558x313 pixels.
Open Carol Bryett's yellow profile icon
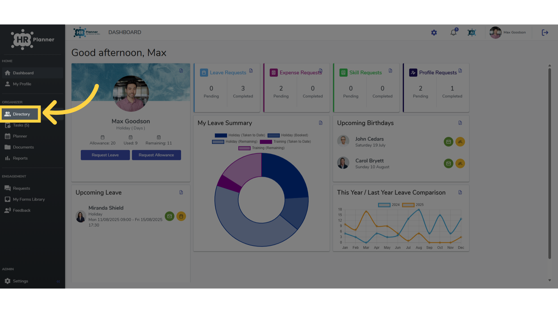[460, 163]
